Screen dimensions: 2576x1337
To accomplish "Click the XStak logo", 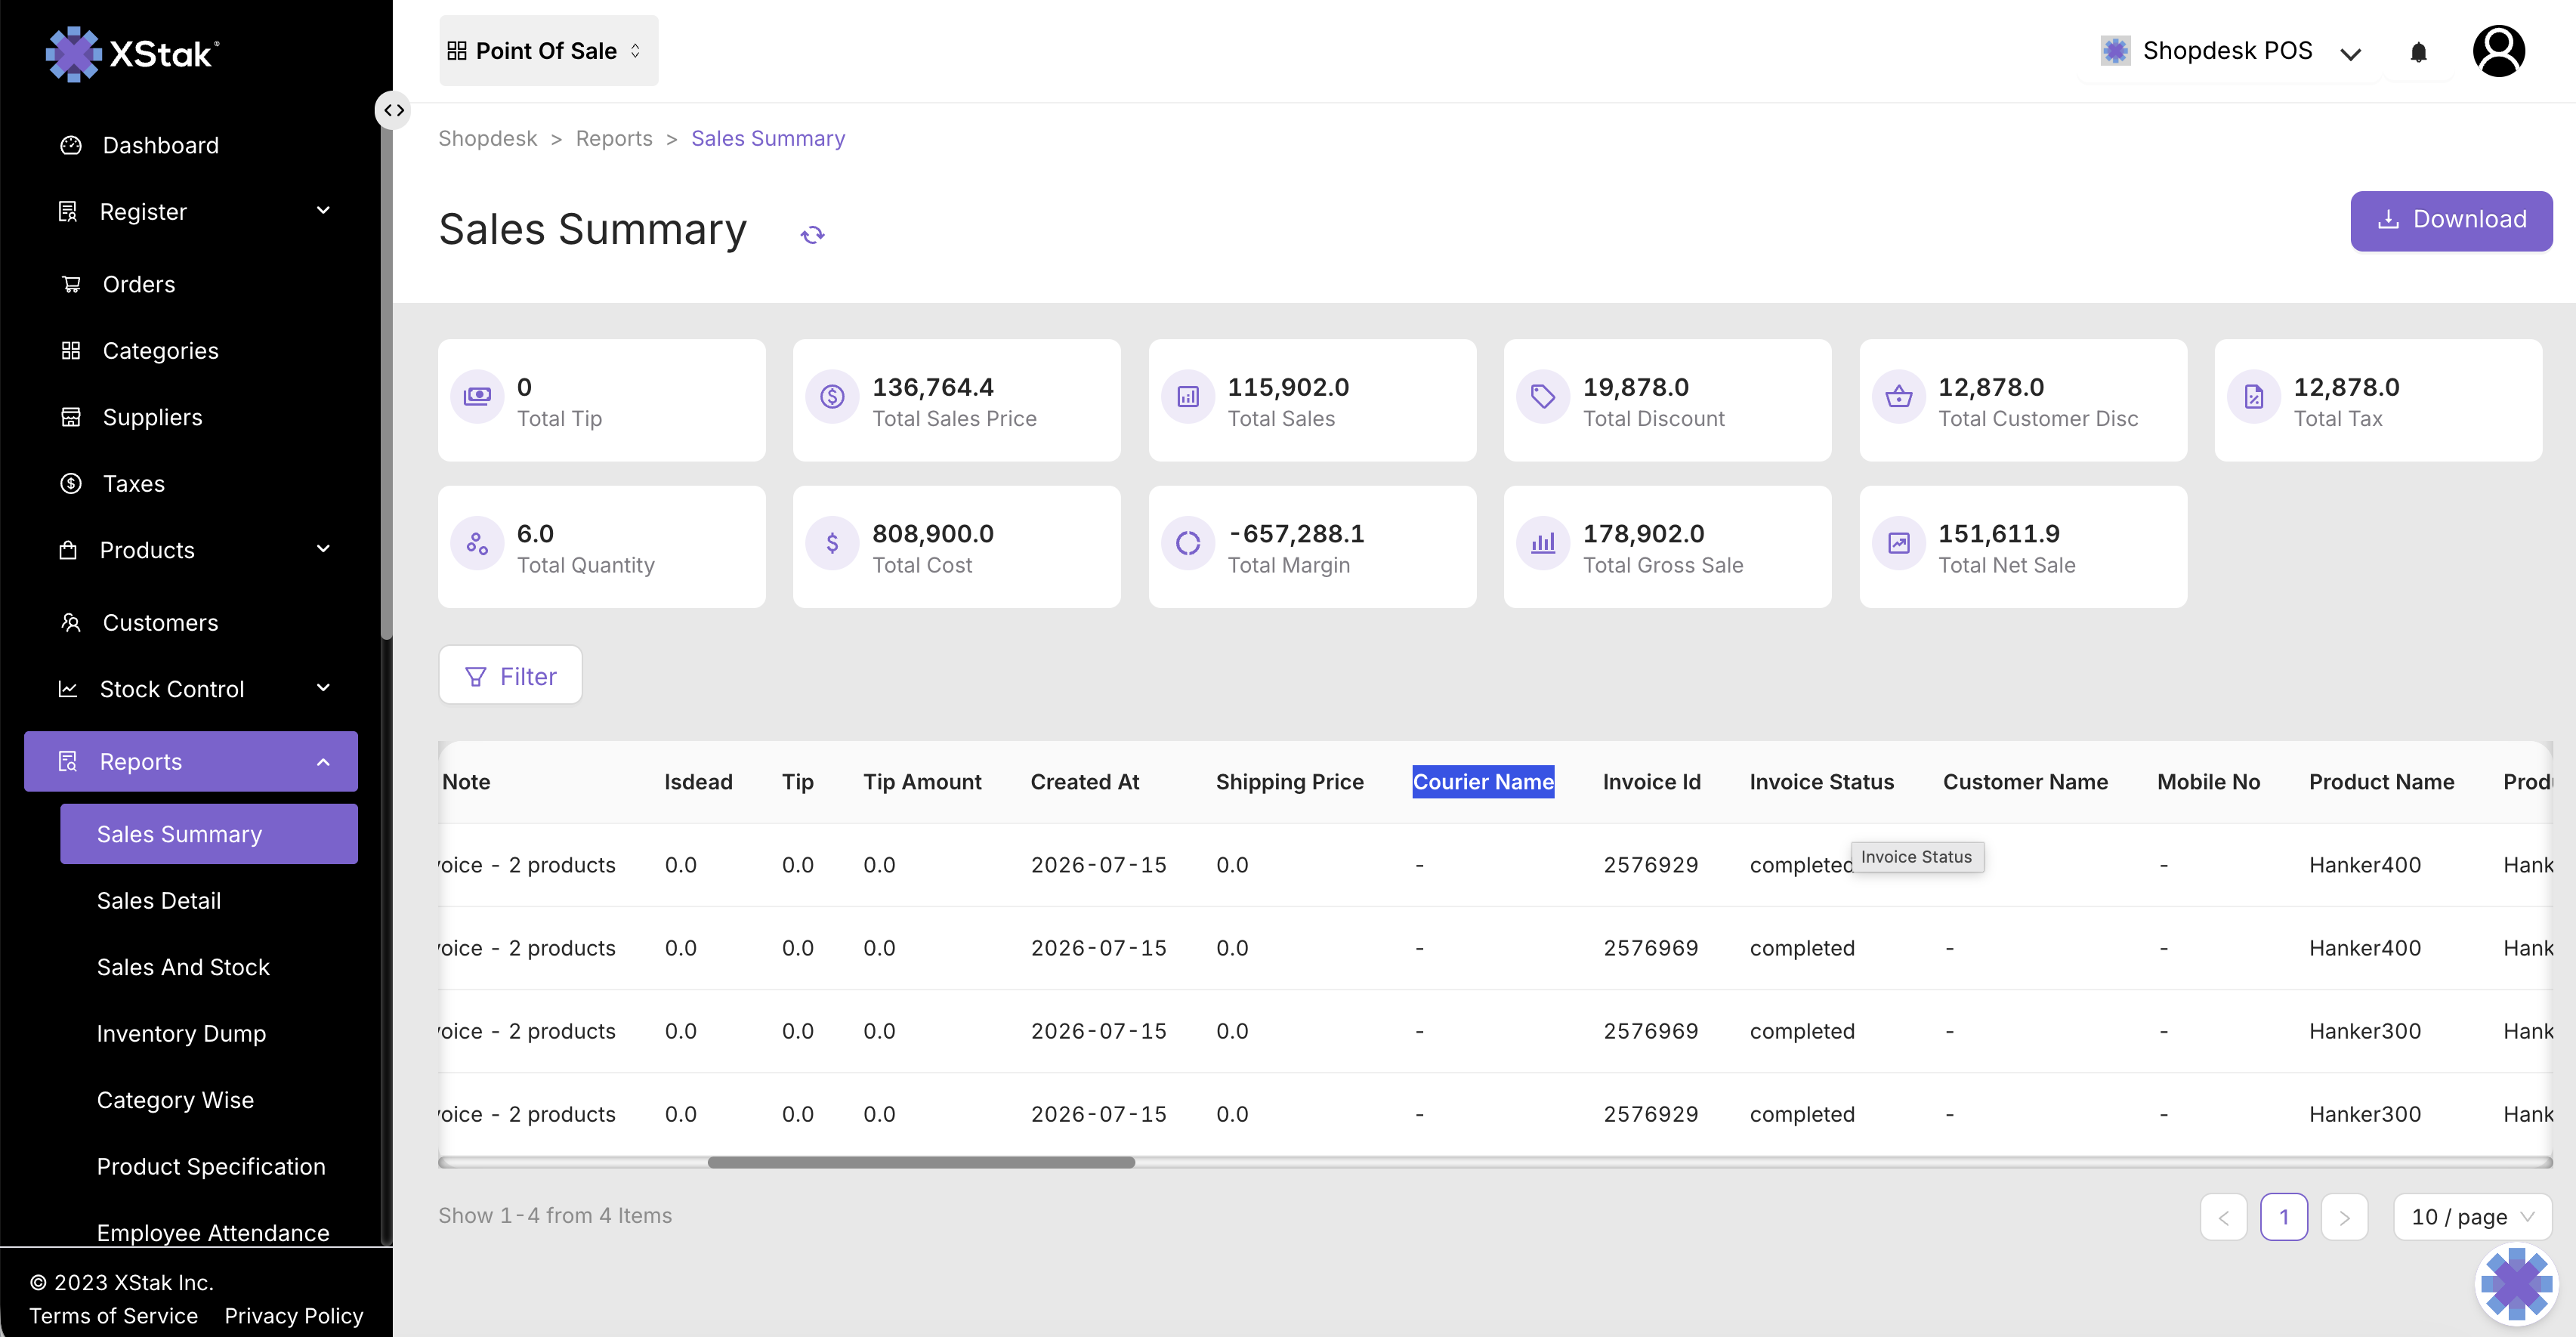I will [132, 53].
